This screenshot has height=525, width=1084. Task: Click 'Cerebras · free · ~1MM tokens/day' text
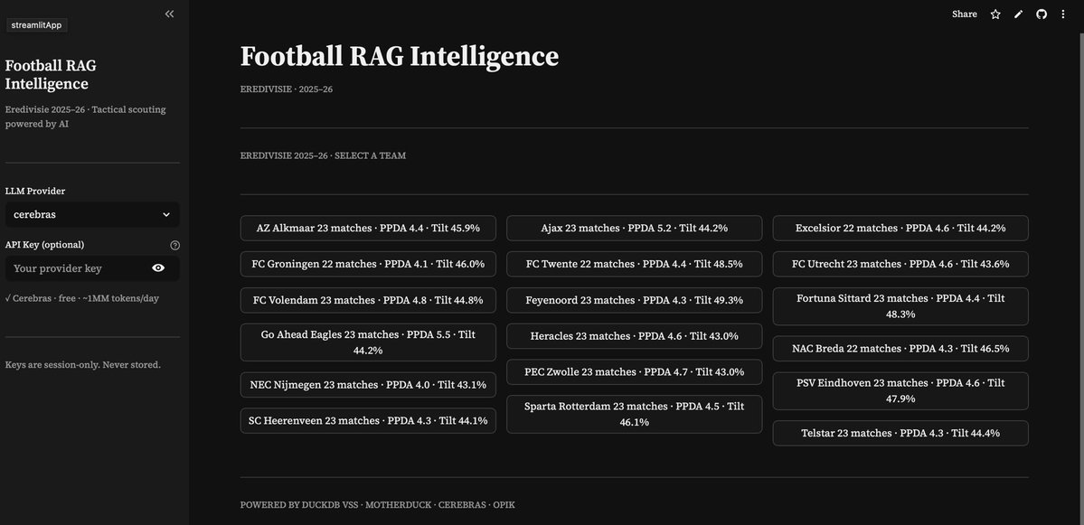point(86,298)
